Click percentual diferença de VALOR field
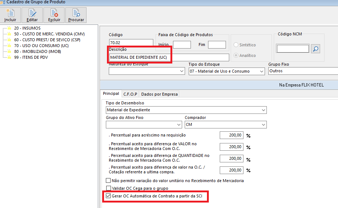 (231, 147)
